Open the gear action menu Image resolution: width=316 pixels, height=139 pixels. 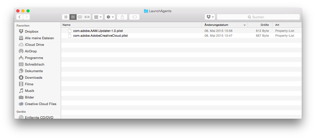110,17
